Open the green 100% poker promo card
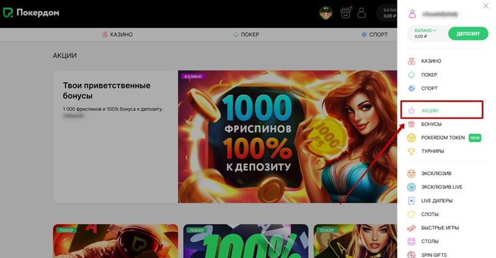Image resolution: width=496 pixels, height=258 pixels. point(246,241)
